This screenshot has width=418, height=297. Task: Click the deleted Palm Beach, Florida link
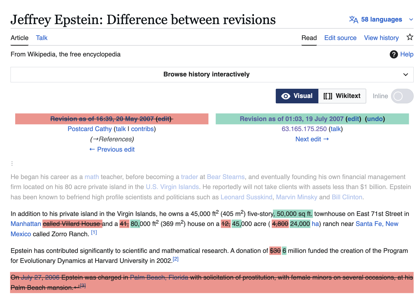click(159, 278)
